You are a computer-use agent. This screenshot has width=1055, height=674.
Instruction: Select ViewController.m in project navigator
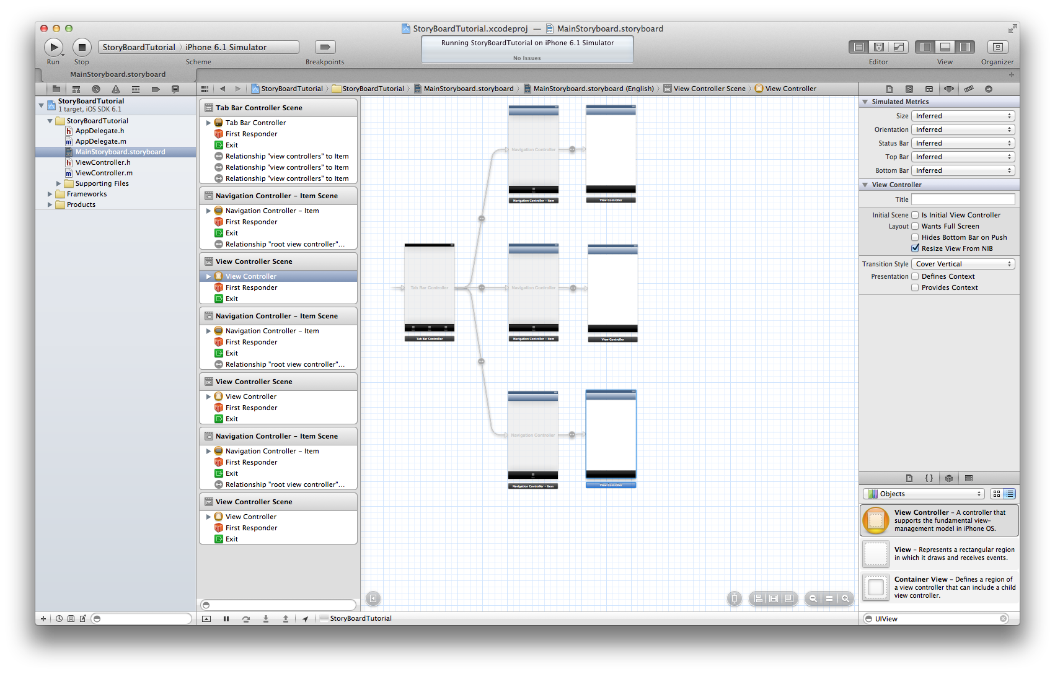[x=104, y=173]
